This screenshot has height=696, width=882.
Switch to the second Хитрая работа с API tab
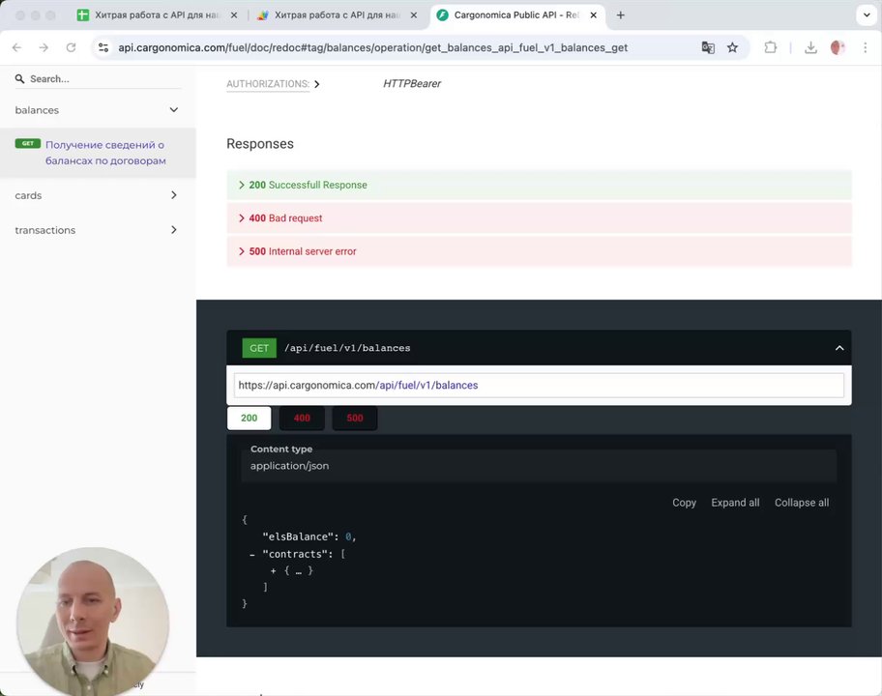pos(337,15)
